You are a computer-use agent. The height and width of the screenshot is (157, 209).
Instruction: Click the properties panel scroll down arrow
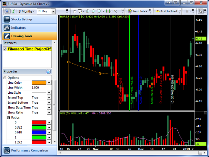(x=55, y=141)
